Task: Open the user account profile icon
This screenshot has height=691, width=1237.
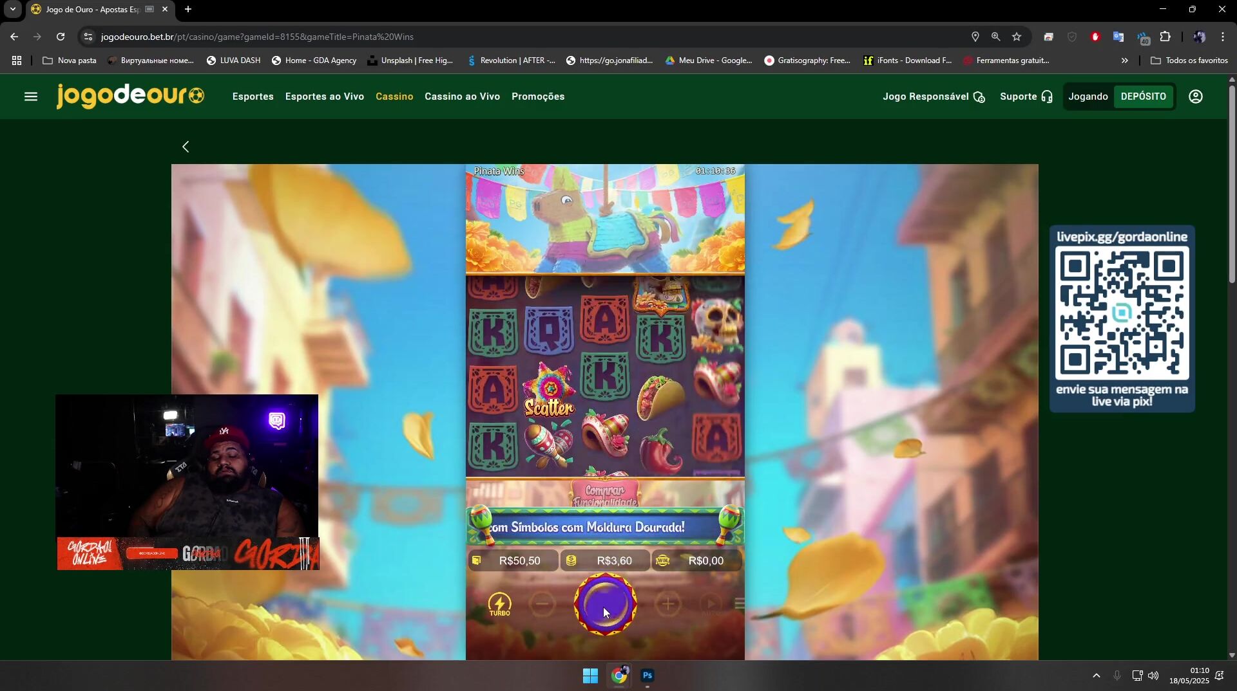Action: pos(1196,97)
